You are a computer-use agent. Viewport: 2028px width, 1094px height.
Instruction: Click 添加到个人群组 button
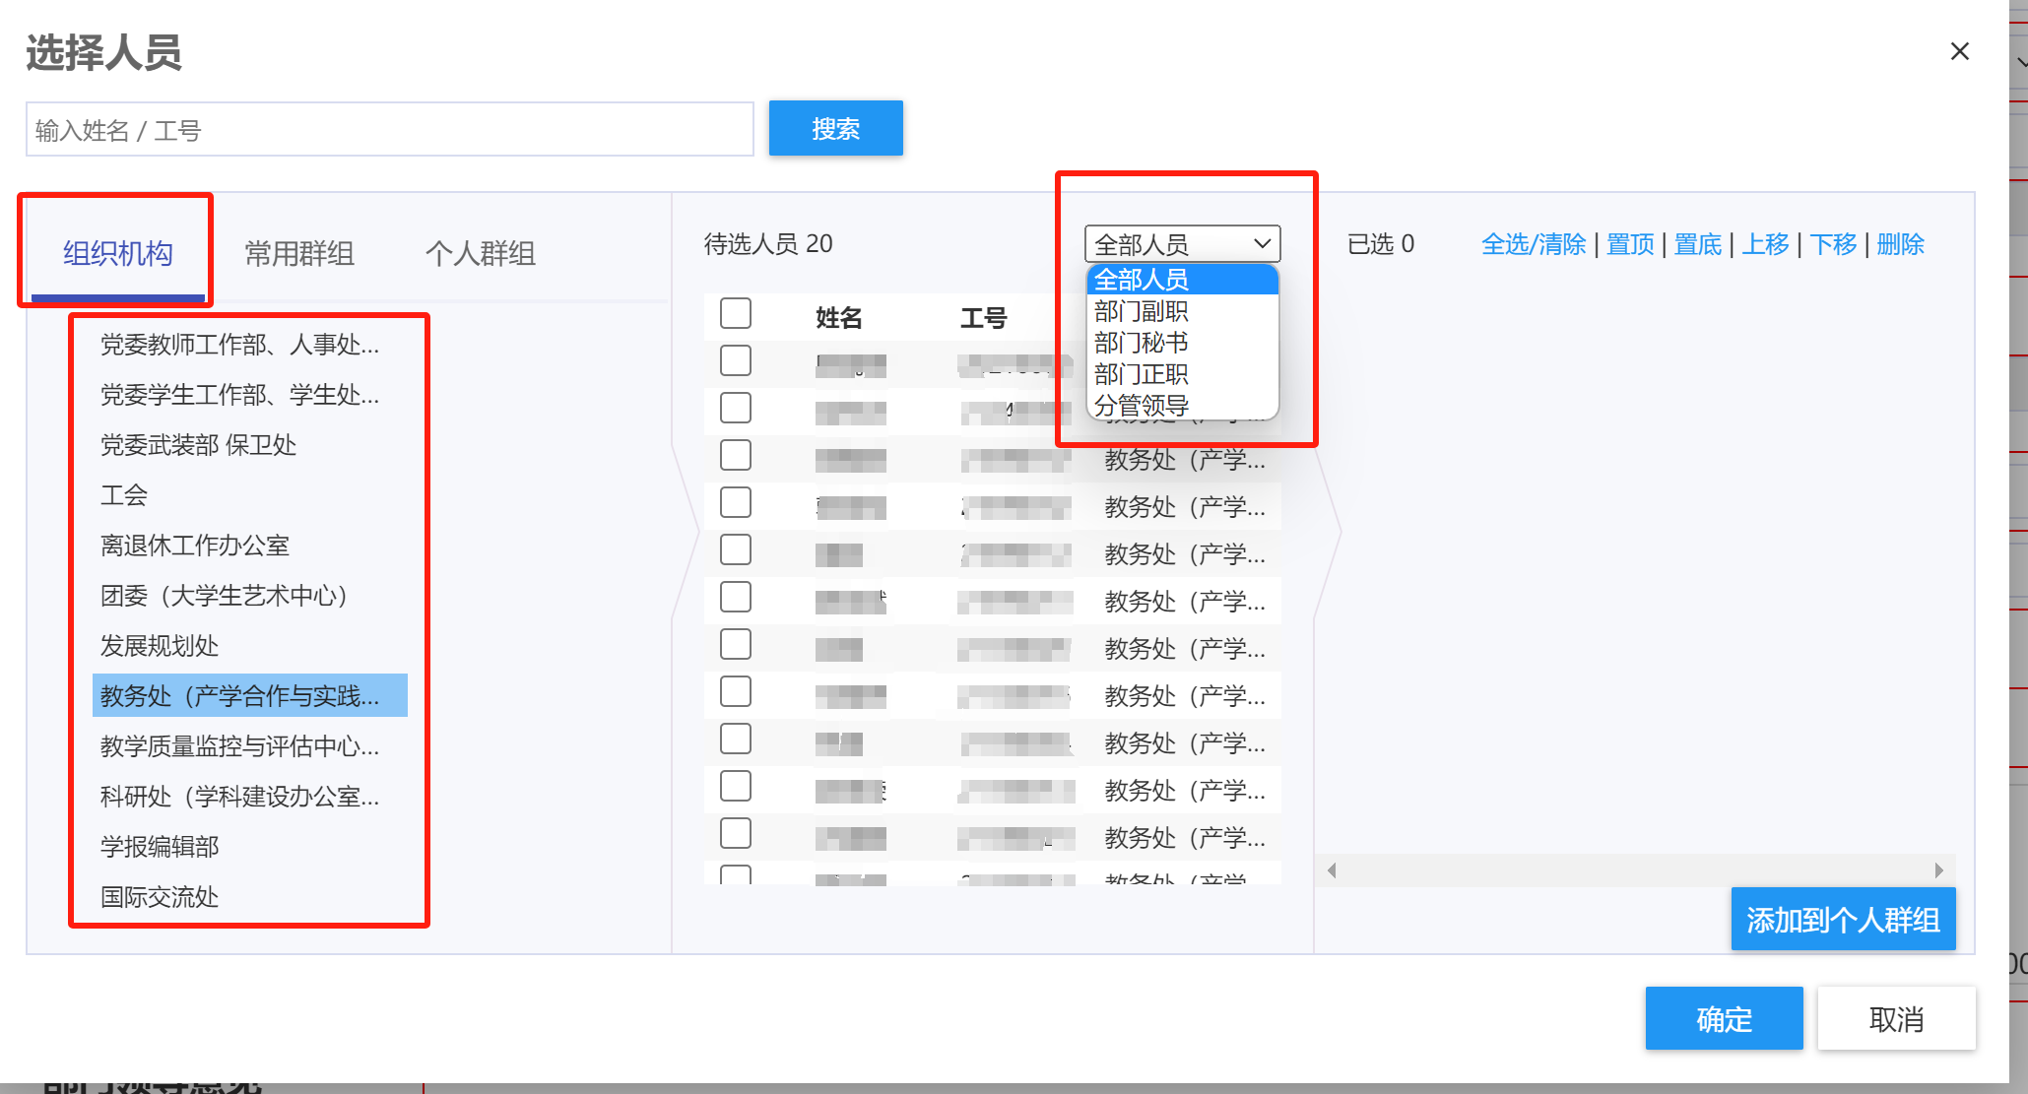1842,920
